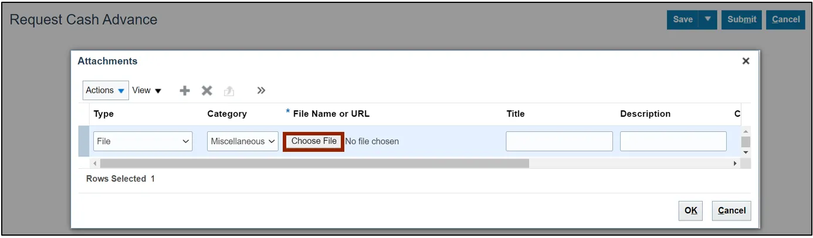The image size is (813, 238).
Task: Click the upload/detach icon in toolbar
Action: click(x=229, y=91)
